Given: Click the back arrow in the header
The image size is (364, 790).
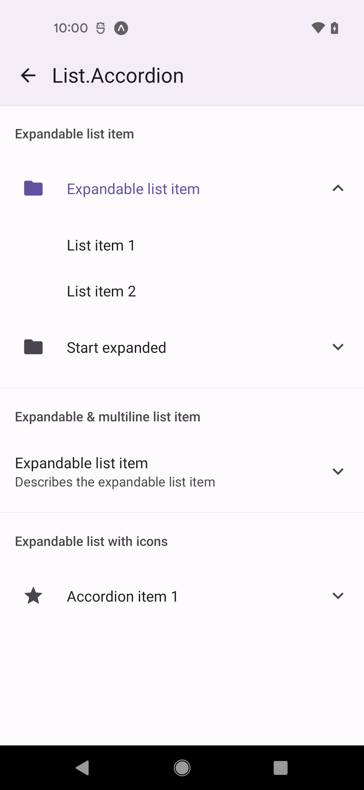Looking at the screenshot, I should (28, 75).
